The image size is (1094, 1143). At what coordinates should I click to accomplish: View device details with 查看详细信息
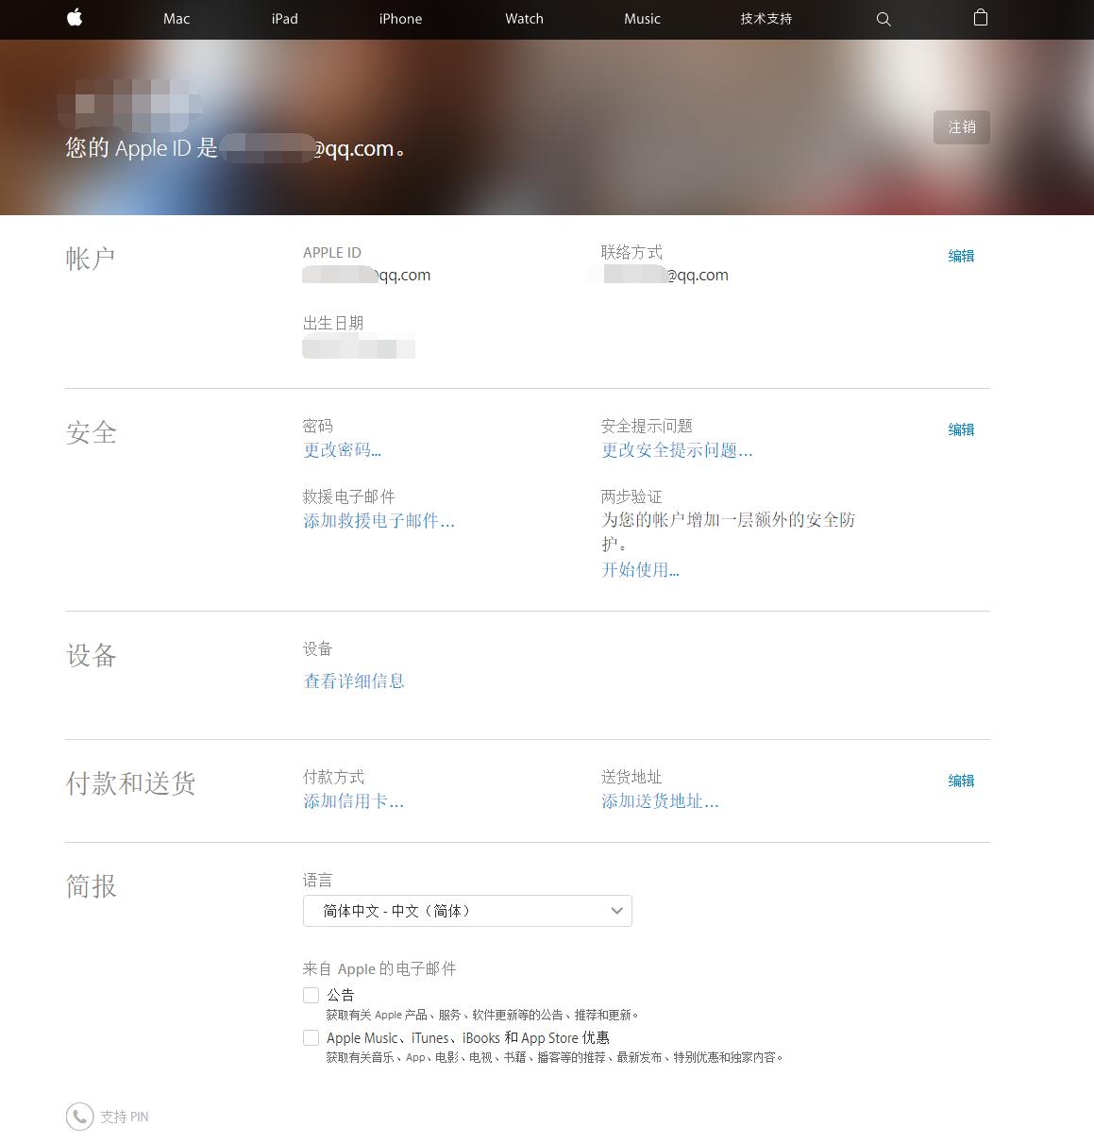[354, 681]
